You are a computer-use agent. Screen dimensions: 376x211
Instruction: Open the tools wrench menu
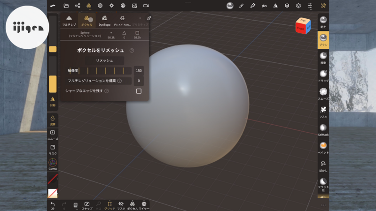click(x=323, y=6)
